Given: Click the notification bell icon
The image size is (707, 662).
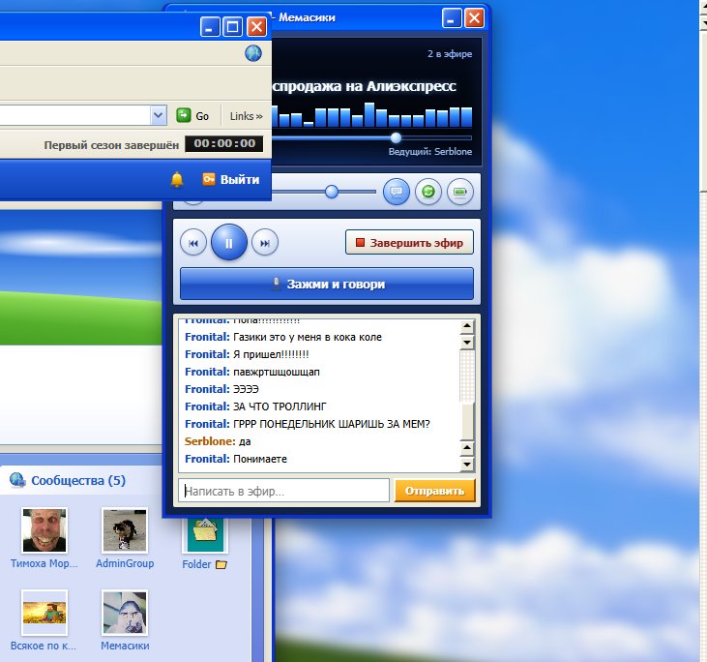Looking at the screenshot, I should [x=177, y=179].
